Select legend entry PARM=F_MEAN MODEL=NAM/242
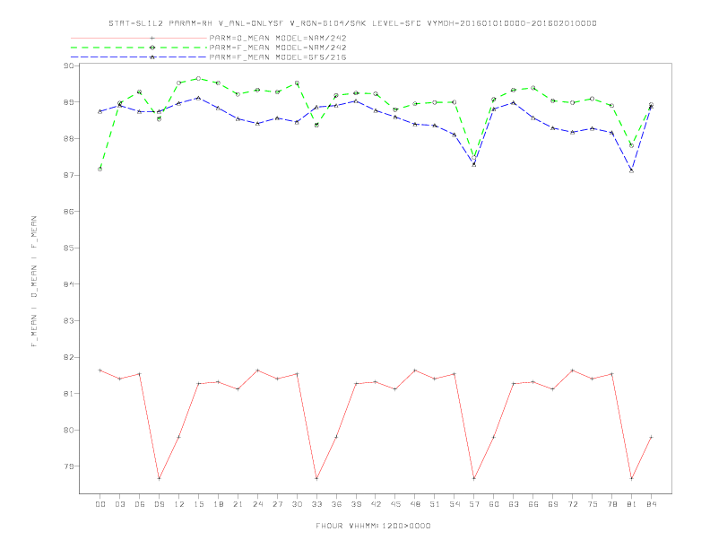 [278, 48]
